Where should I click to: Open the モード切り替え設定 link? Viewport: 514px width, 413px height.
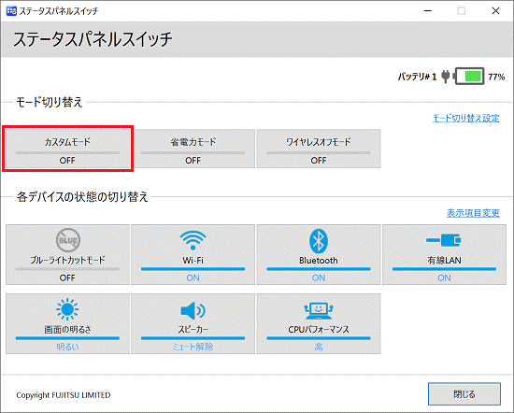(465, 118)
